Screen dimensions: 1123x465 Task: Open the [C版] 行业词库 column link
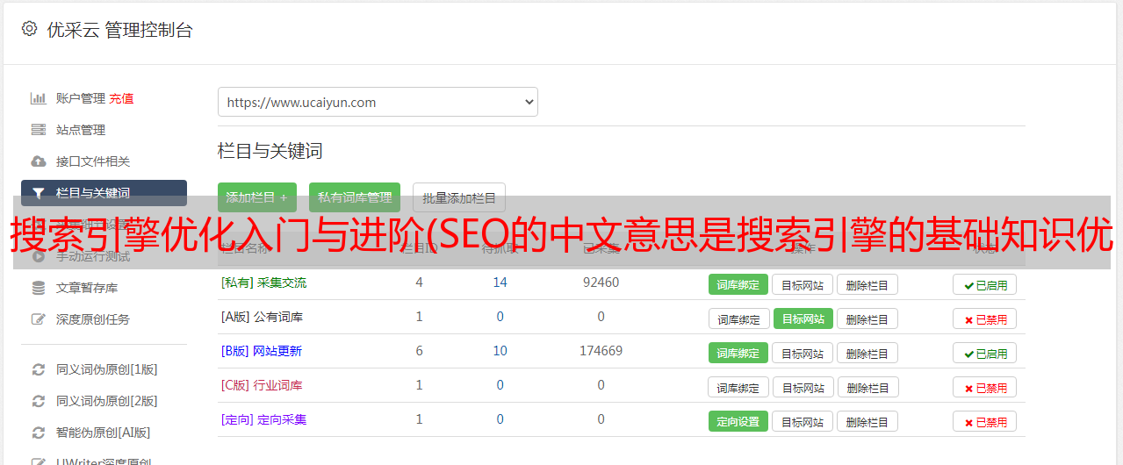(x=262, y=385)
